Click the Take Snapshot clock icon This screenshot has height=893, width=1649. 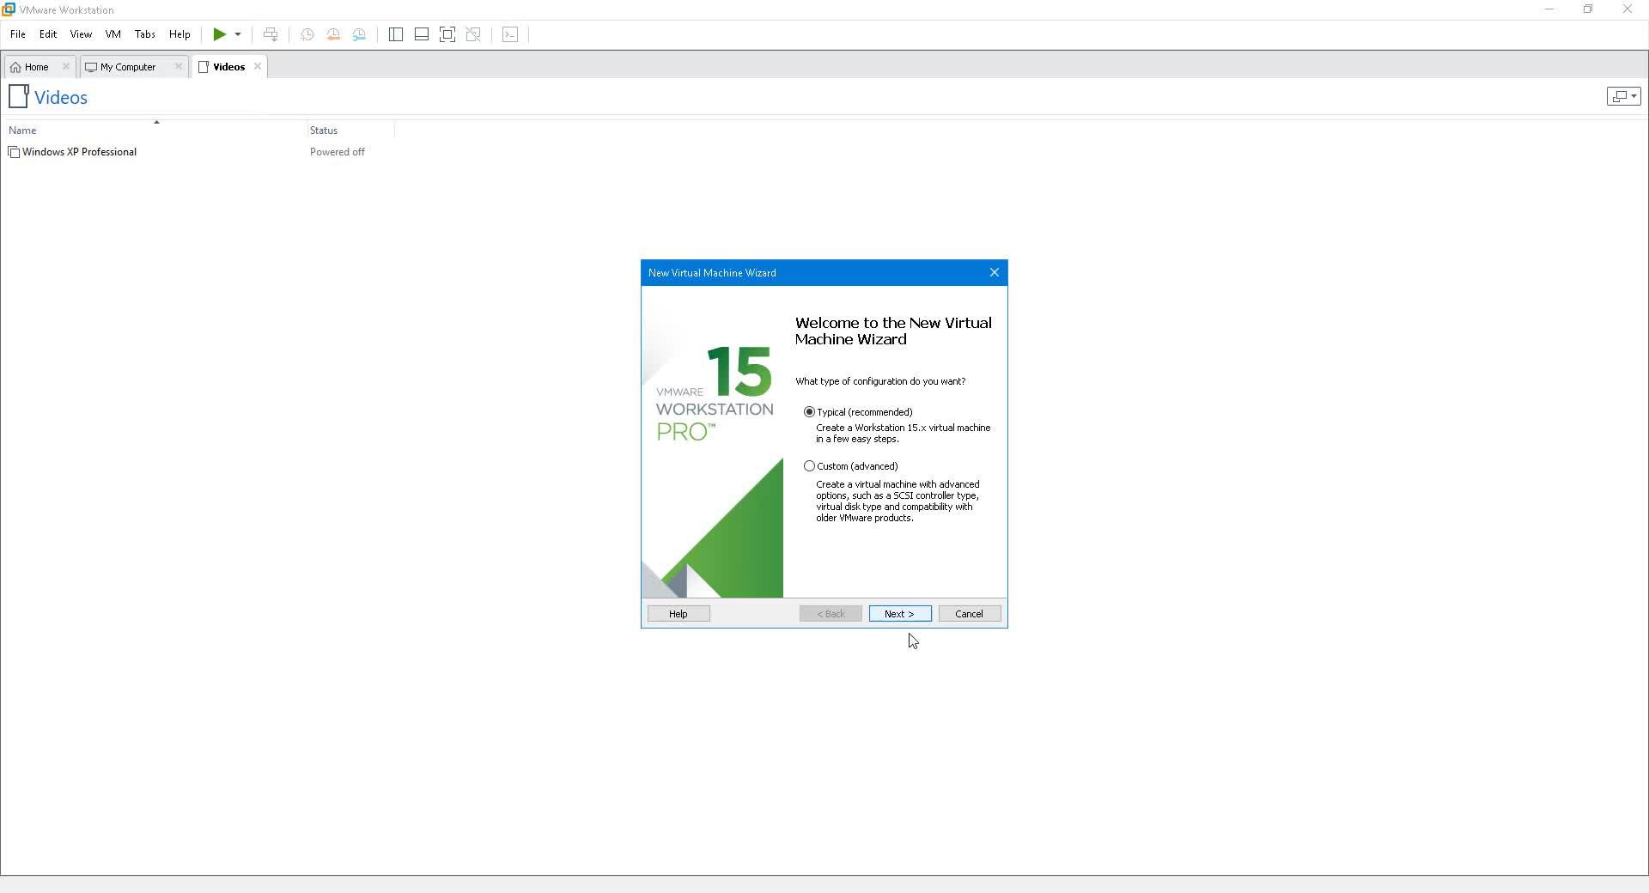[307, 34]
